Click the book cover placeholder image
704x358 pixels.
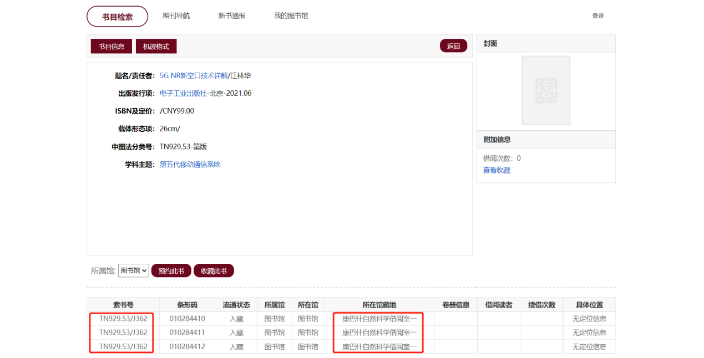[546, 90]
